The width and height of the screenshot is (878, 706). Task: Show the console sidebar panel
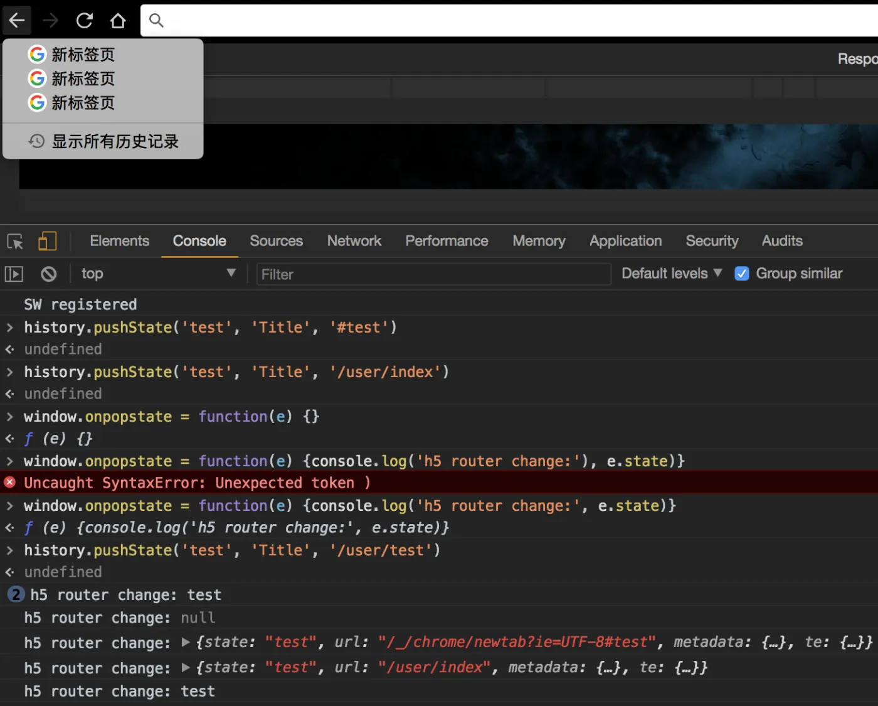14,274
